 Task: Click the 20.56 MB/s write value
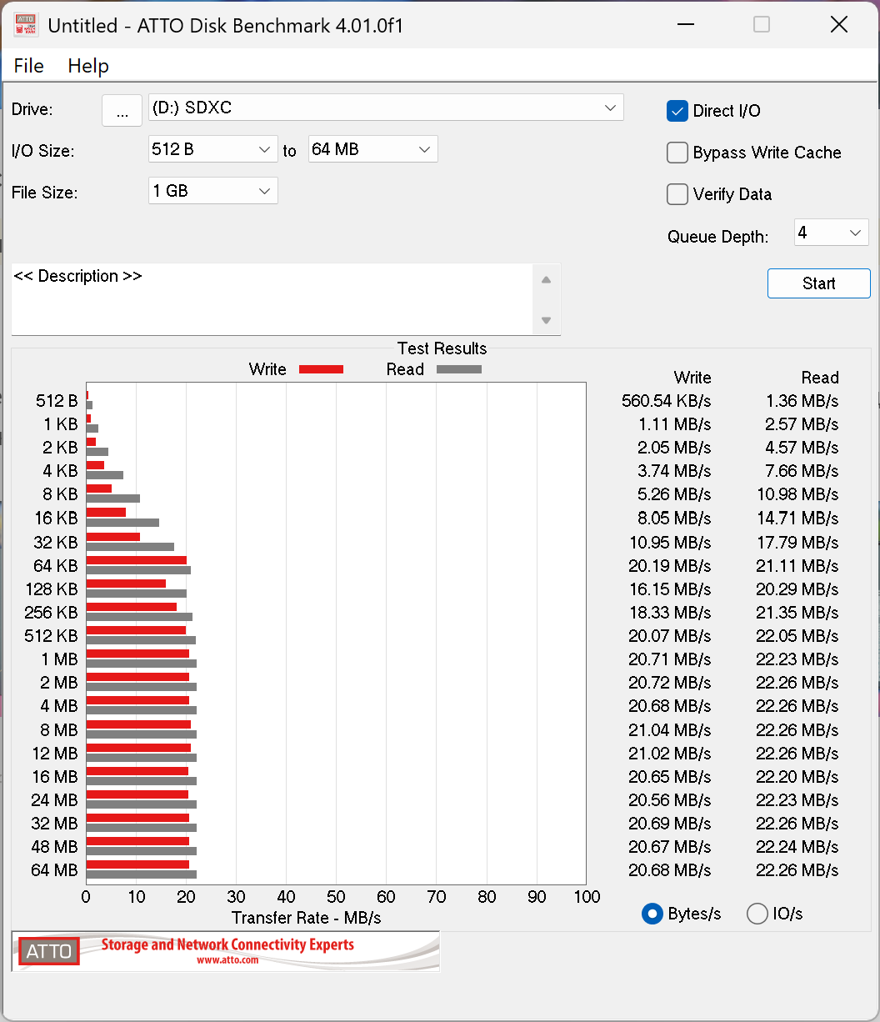(x=670, y=799)
